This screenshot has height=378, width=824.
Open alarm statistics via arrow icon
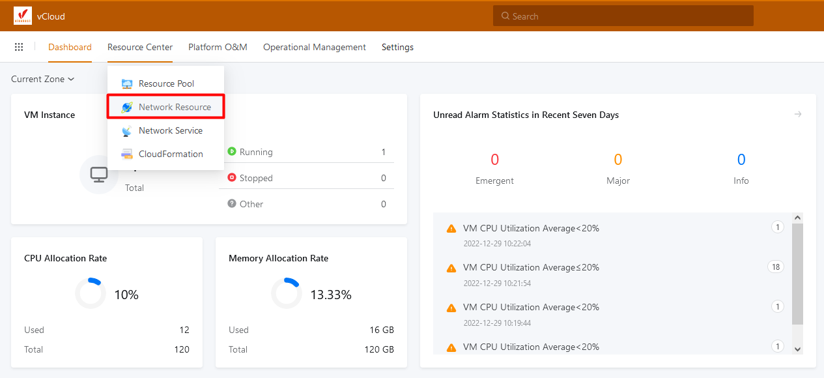point(797,115)
